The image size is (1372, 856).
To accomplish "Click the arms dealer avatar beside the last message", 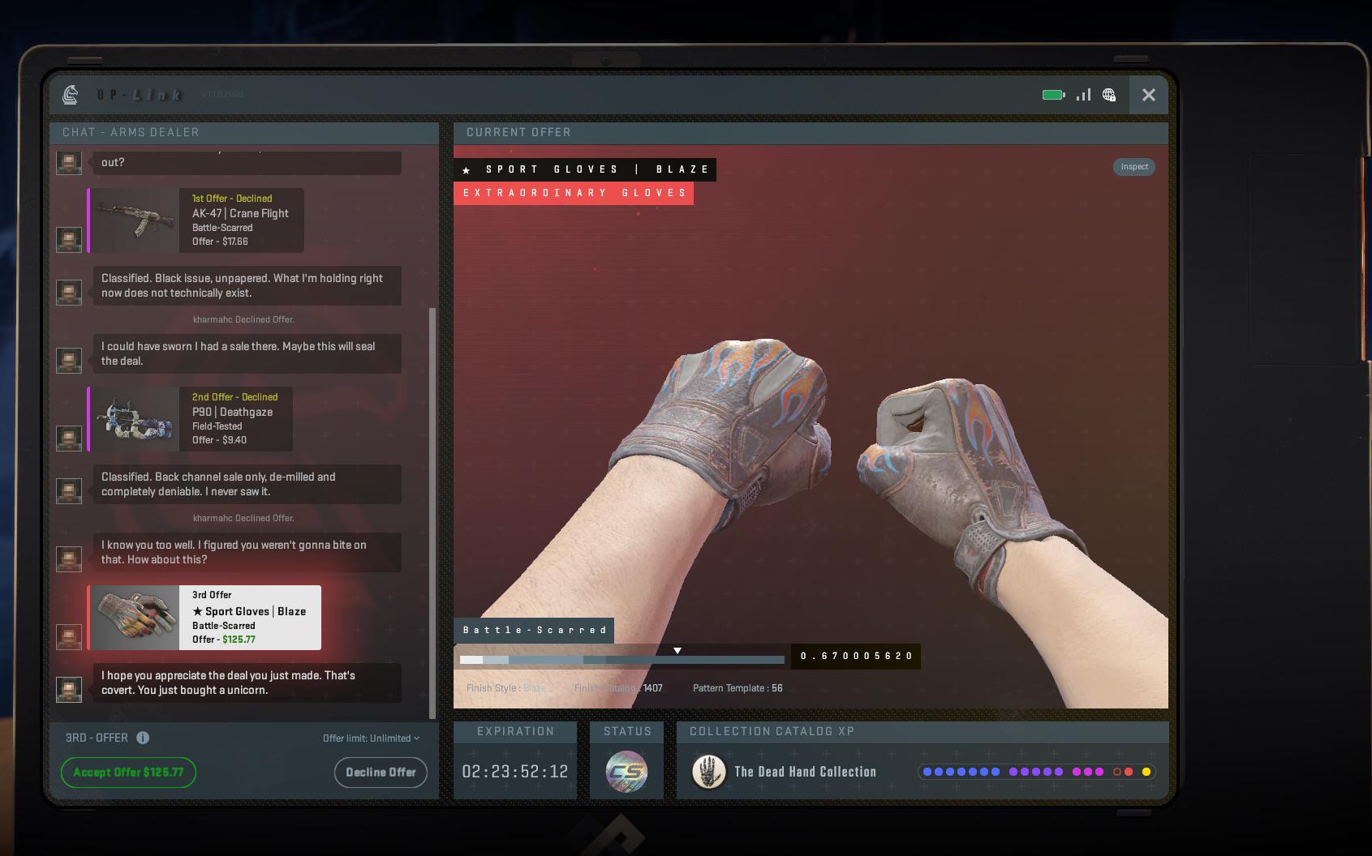I will click(x=69, y=688).
